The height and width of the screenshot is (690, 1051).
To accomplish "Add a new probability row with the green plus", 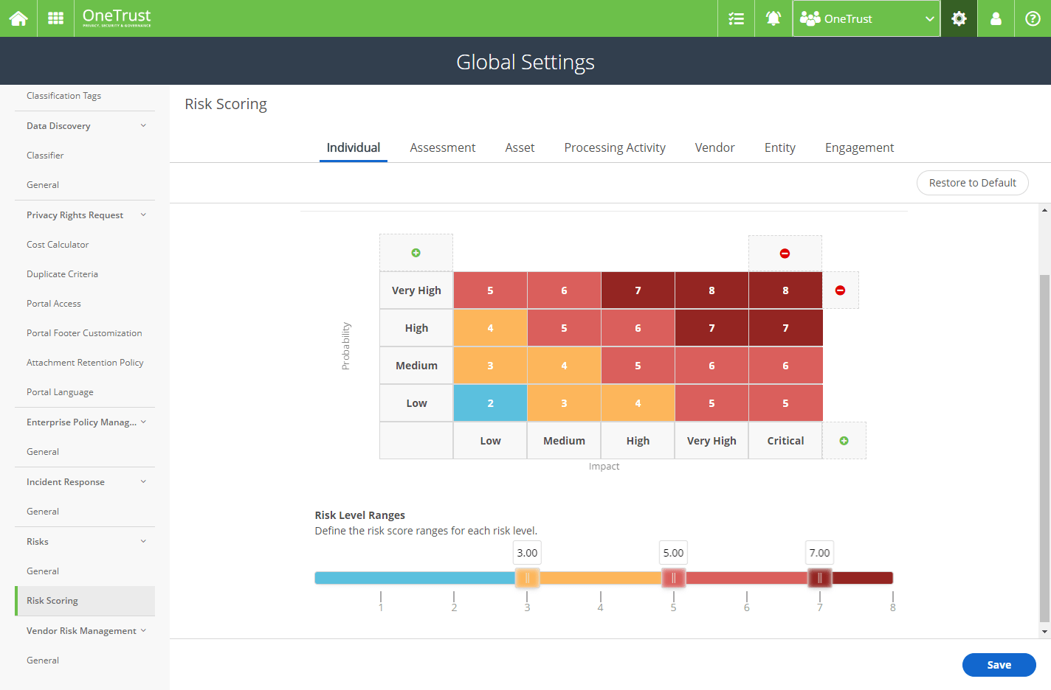I will [x=416, y=252].
